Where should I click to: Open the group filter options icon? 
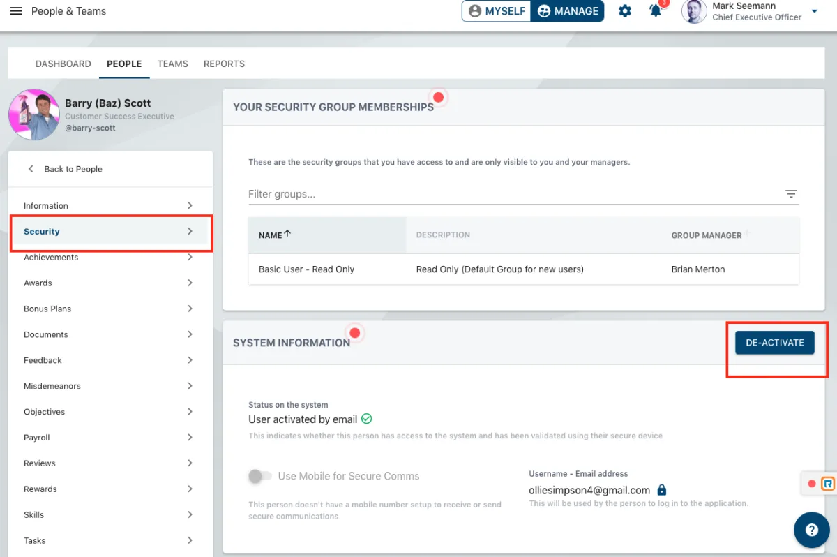point(791,194)
